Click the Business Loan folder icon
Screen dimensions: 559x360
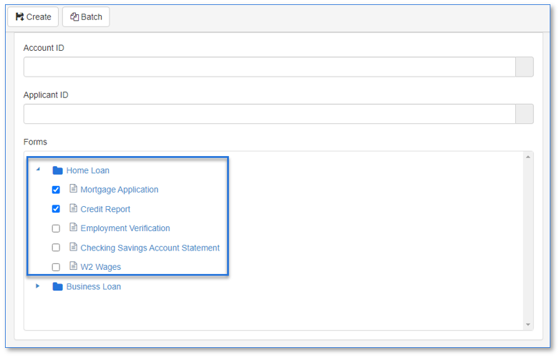tap(57, 286)
